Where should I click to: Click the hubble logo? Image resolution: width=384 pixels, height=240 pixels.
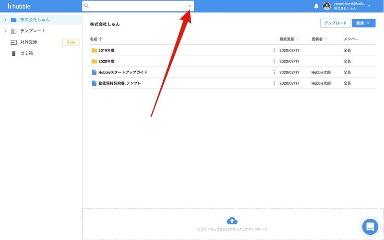19,6
